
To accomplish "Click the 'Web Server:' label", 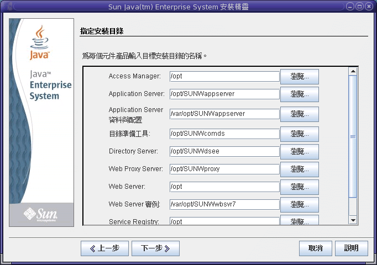I will (x=127, y=187).
